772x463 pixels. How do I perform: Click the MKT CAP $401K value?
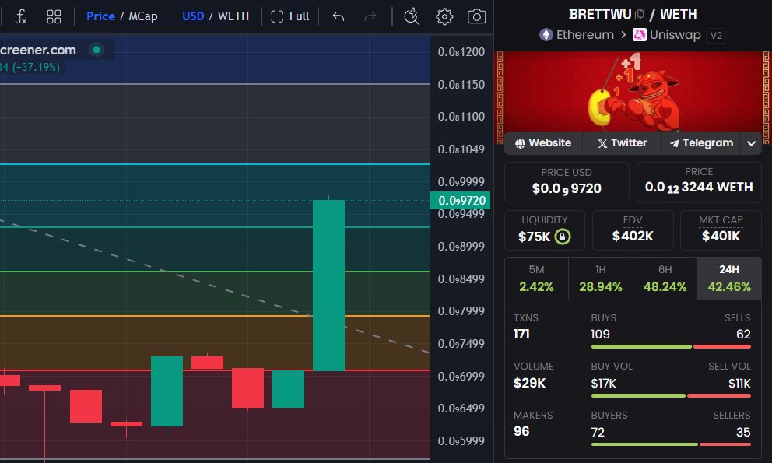721,236
